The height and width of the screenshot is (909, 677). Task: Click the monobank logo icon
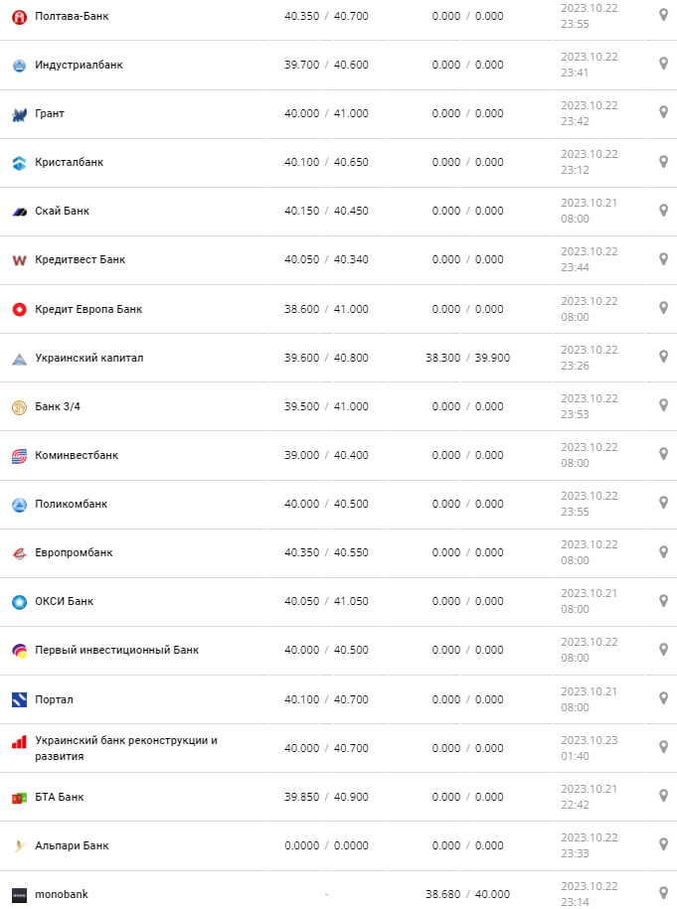pyautogui.click(x=19, y=895)
